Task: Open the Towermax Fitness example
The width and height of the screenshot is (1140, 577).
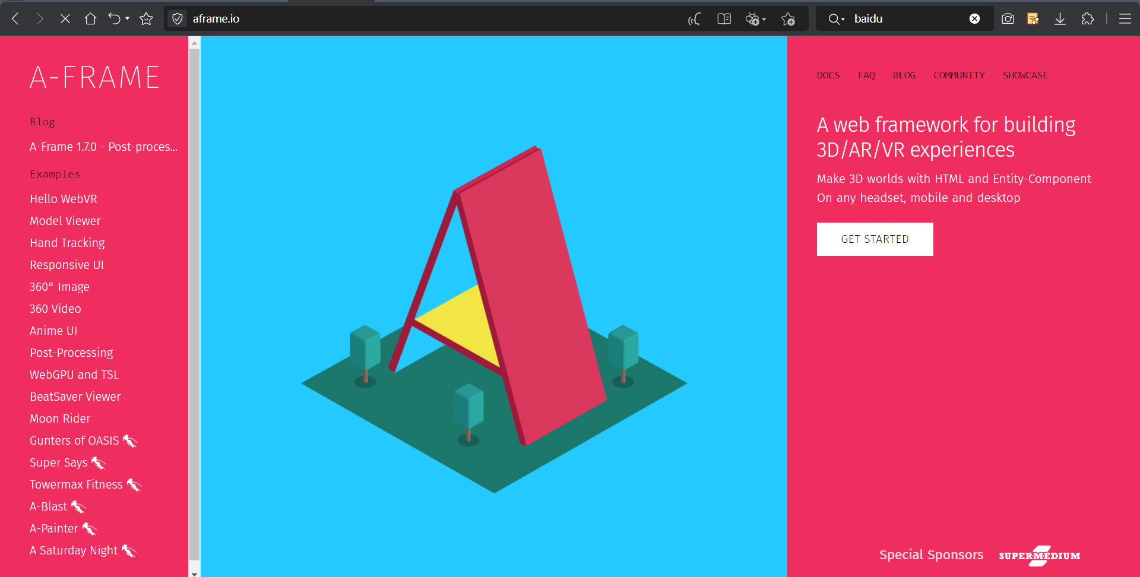Action: 76,484
